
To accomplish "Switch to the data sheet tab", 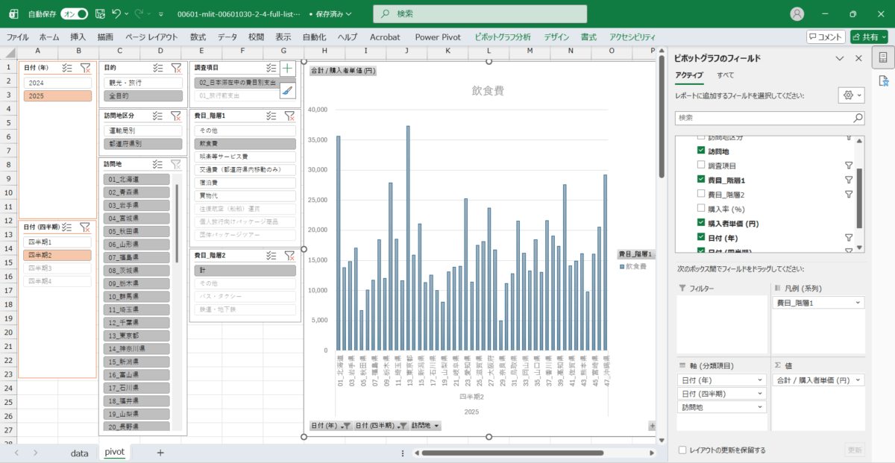I will coord(79,453).
